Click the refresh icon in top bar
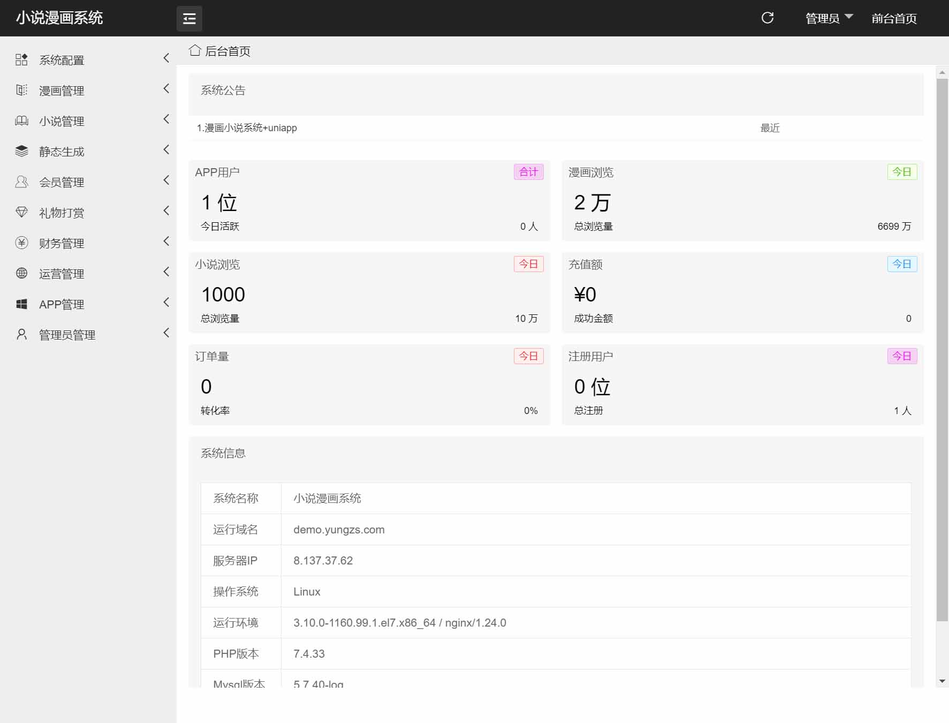The image size is (949, 723). point(768,18)
